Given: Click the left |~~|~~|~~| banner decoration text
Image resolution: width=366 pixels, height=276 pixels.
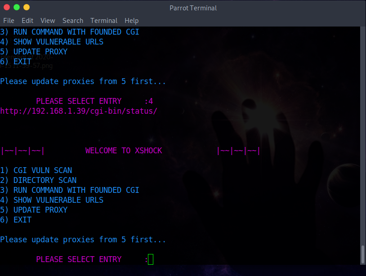Looking at the screenshot, I should [x=22, y=151].
